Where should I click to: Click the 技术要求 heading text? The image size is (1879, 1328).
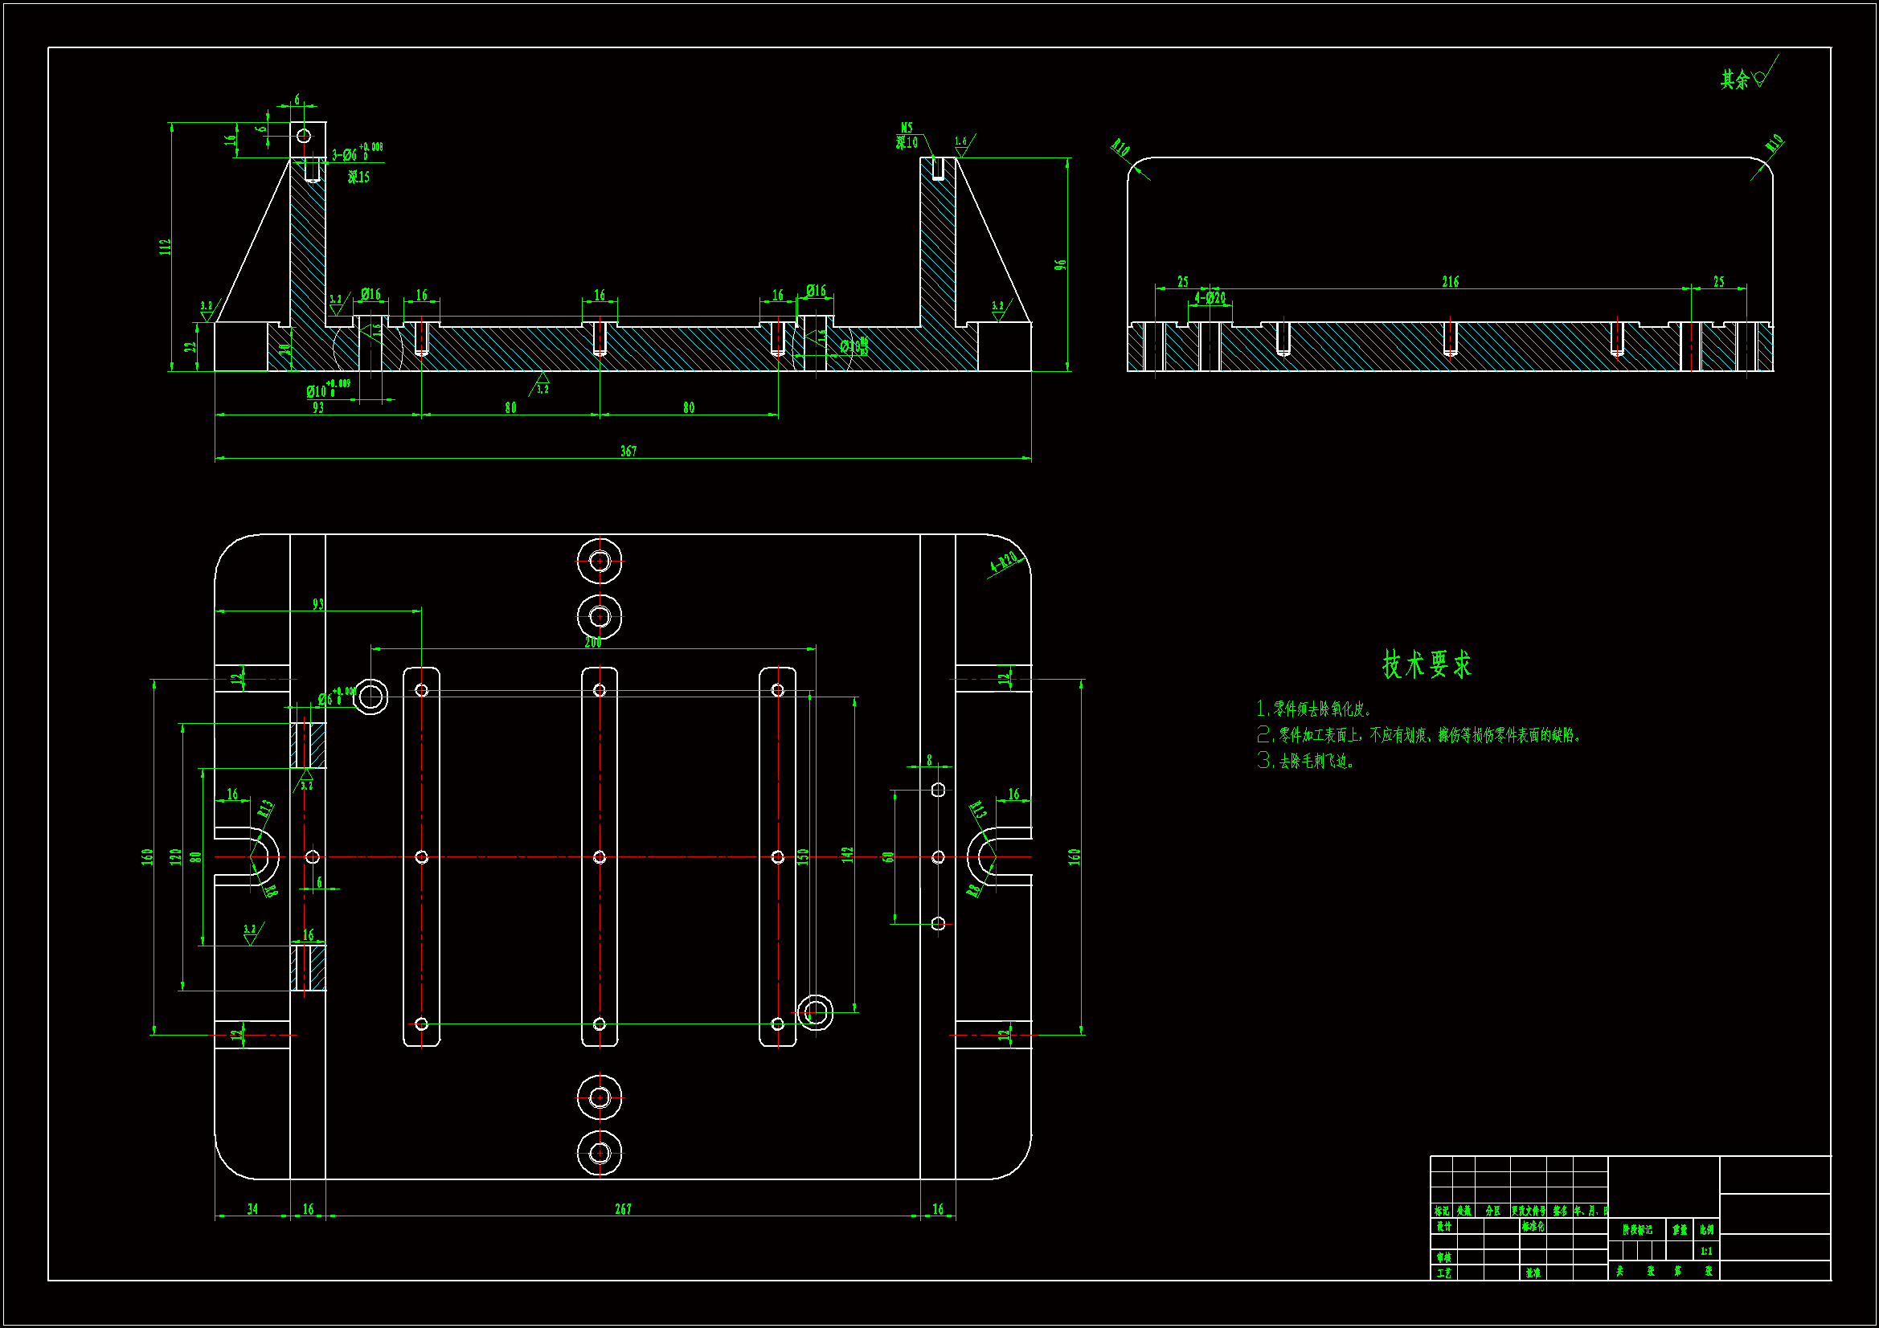coord(1427,664)
